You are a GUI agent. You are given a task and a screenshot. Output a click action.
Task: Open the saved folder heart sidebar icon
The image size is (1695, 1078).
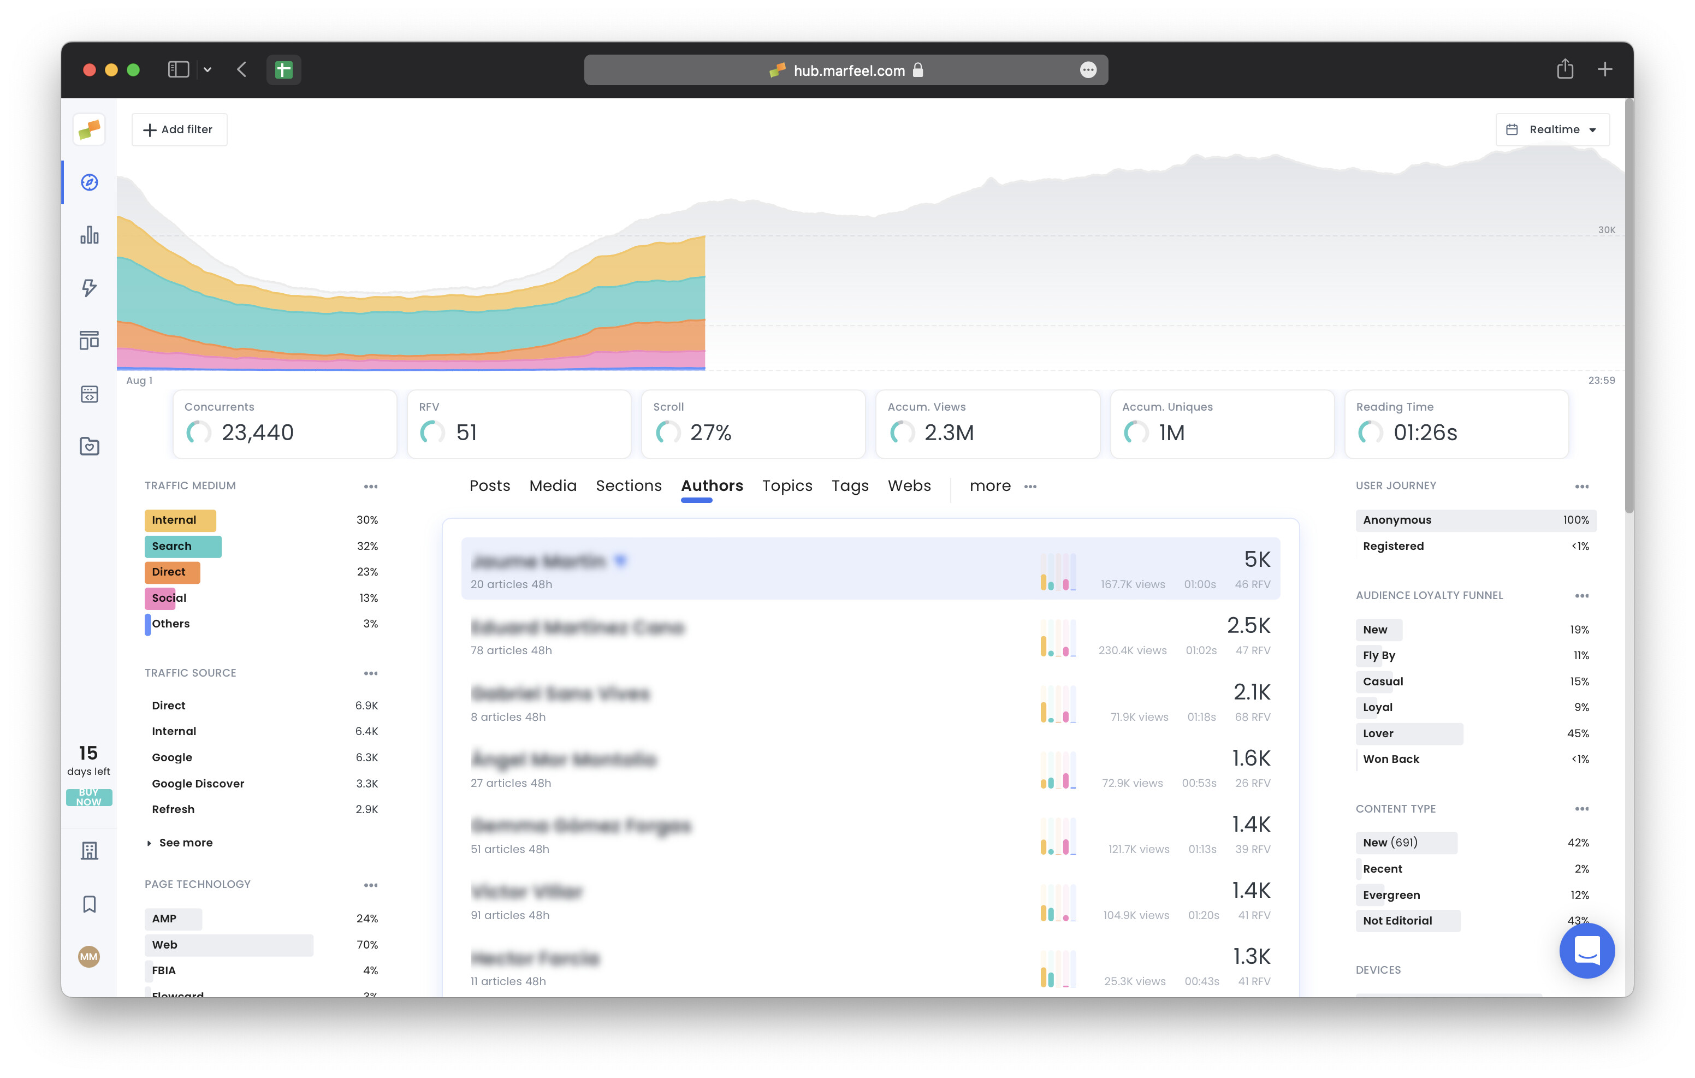(x=90, y=446)
